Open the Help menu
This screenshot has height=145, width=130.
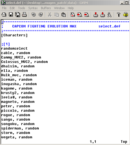coord(71,8)
